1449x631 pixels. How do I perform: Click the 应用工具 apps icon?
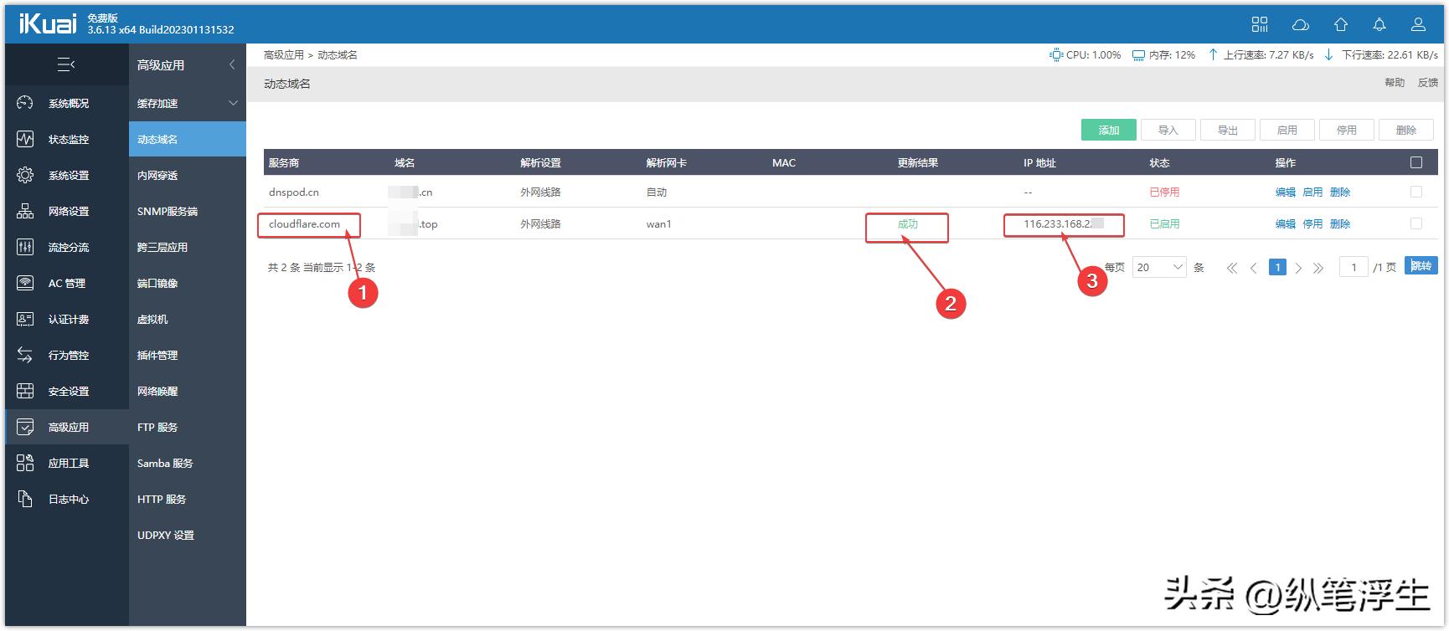(x=25, y=463)
